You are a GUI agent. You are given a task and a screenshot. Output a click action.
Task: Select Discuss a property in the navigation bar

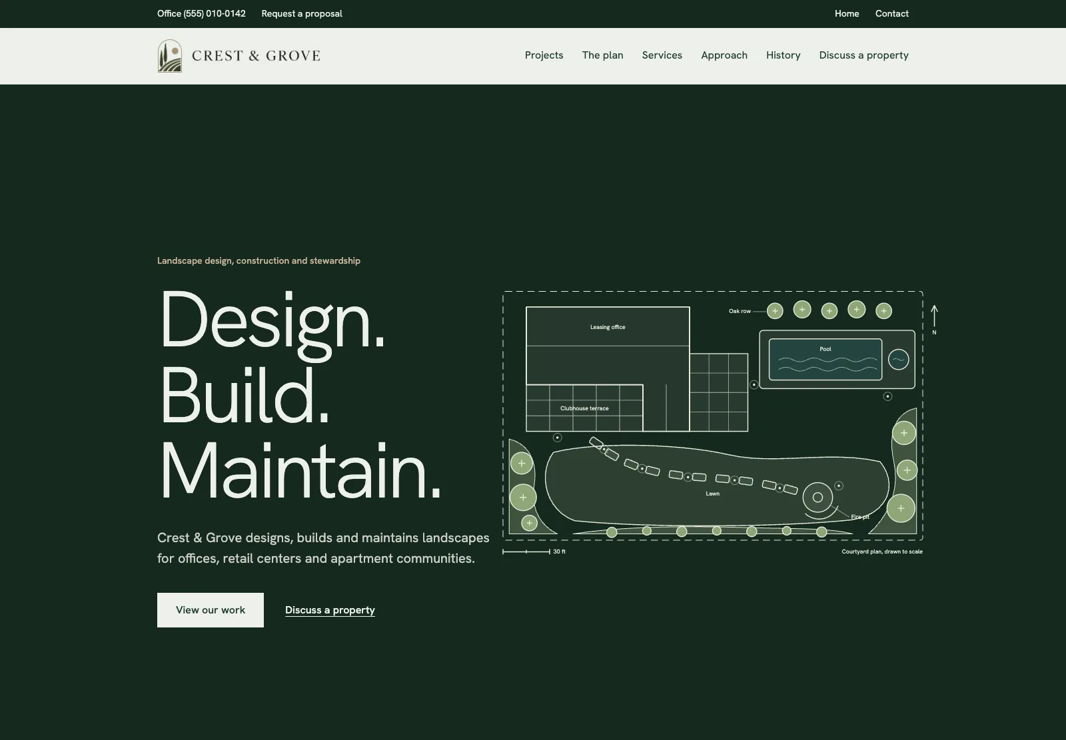tap(864, 55)
